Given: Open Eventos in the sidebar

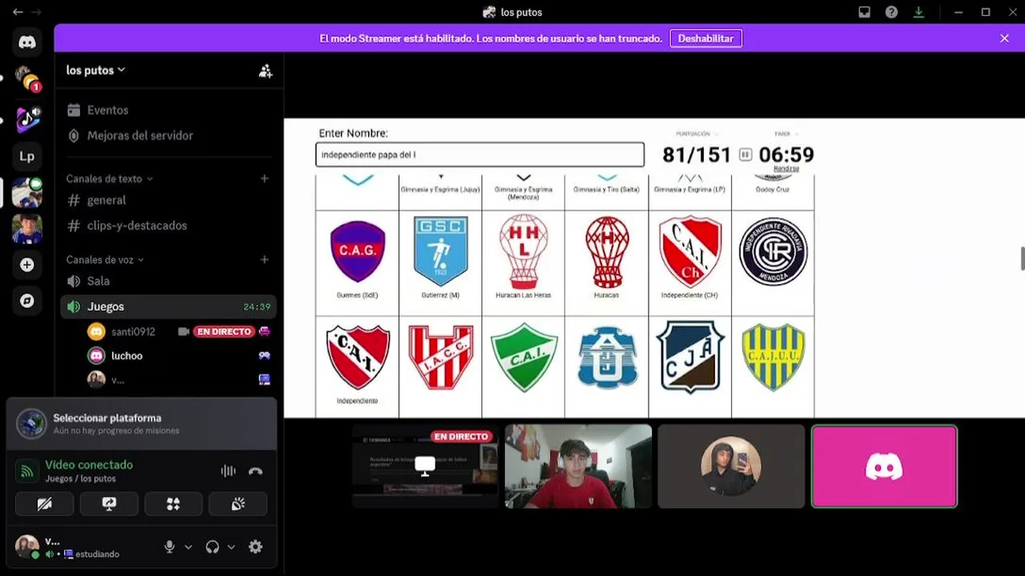Looking at the screenshot, I should (x=107, y=110).
